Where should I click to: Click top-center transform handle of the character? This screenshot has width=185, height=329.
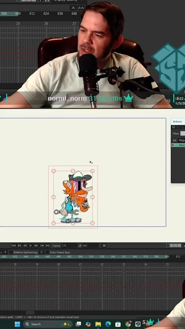pos(73,171)
